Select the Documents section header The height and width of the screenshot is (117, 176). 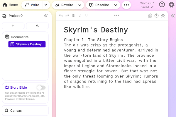pyautogui.click(x=17, y=37)
